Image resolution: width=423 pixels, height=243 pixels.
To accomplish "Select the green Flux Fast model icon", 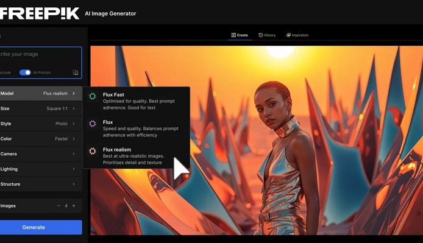I will [93, 96].
